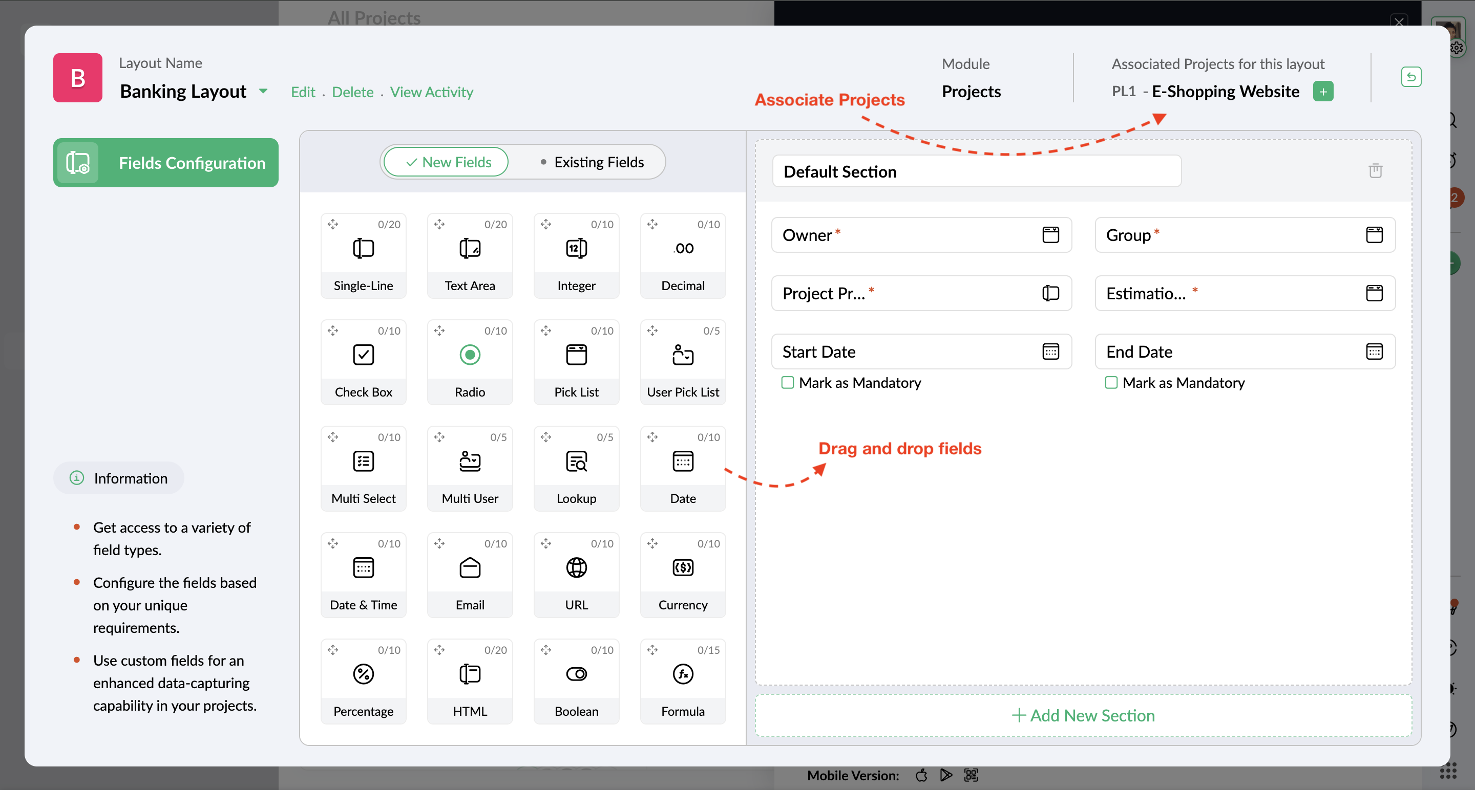This screenshot has height=790, width=1475.
Task: Select the Currency field type icon
Action: click(x=683, y=567)
